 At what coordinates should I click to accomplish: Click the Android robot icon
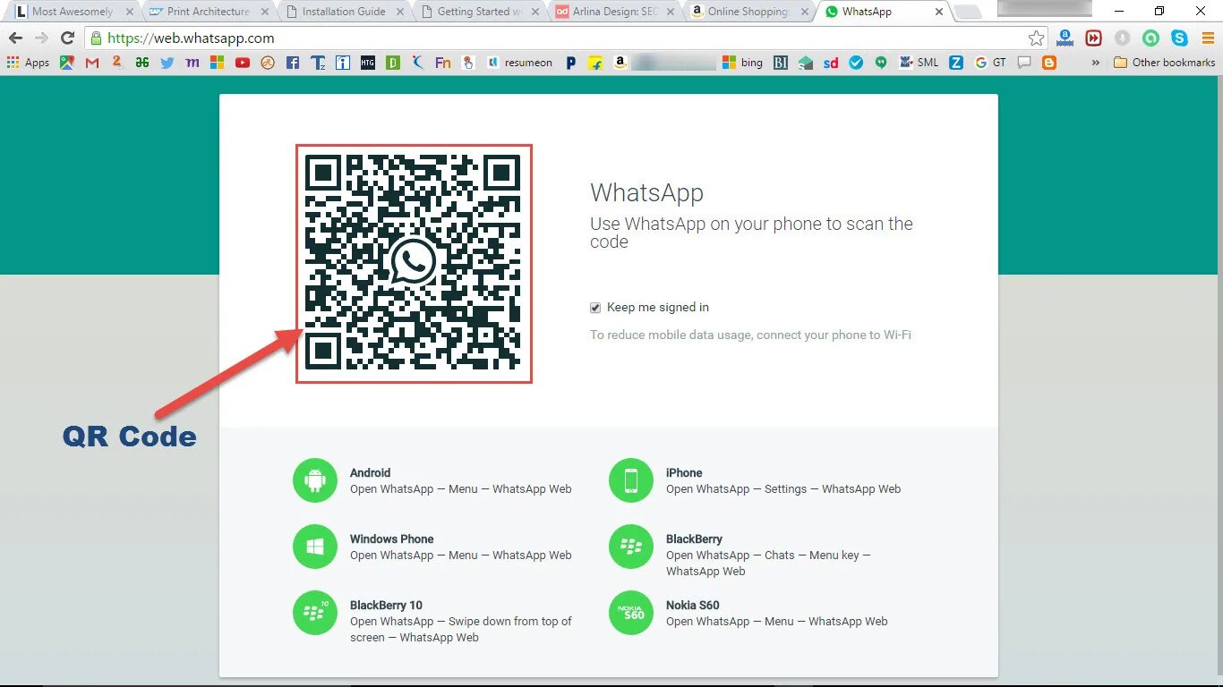tap(315, 480)
